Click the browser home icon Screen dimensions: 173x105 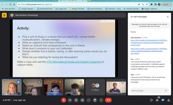pyautogui.click(x=14, y=4)
